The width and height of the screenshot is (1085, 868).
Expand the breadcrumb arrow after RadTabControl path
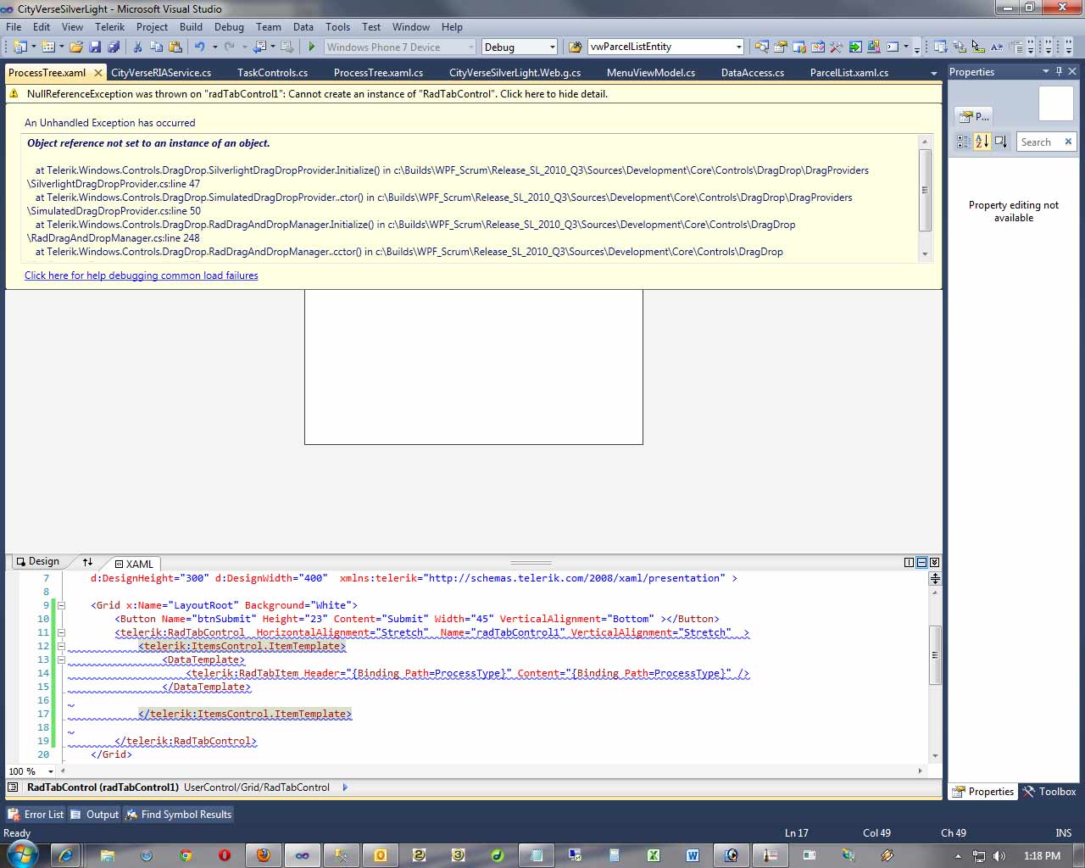pos(345,787)
